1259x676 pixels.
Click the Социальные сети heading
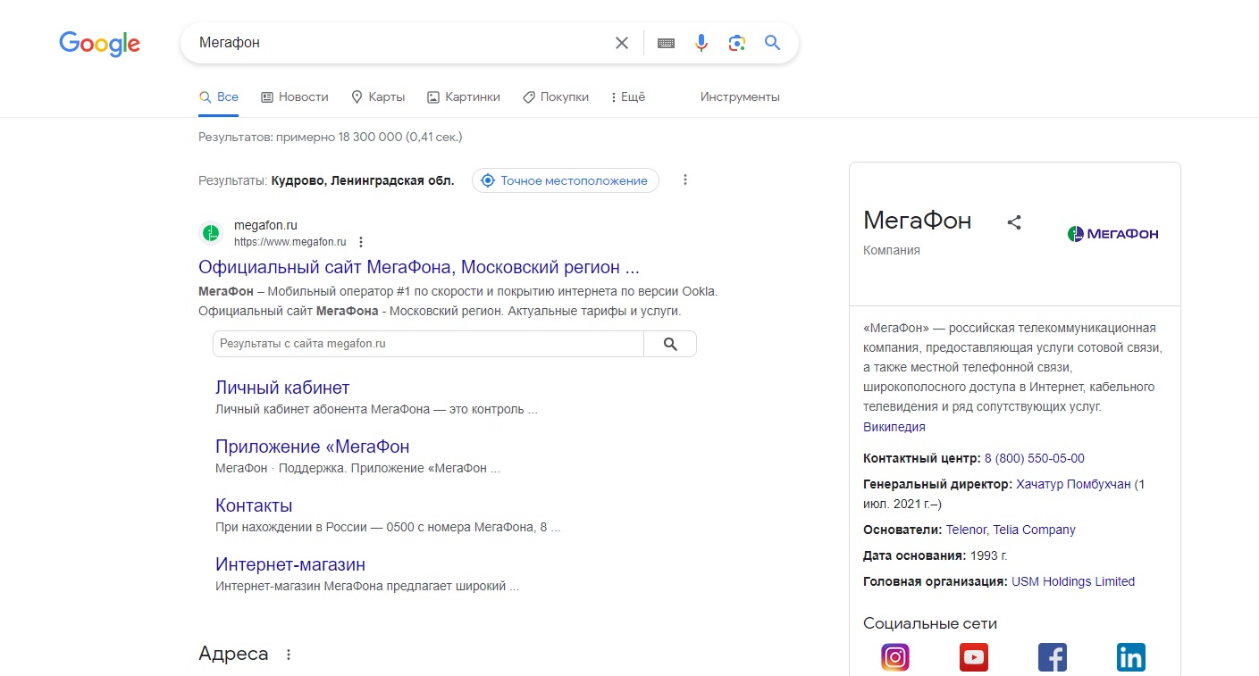pyautogui.click(x=930, y=623)
